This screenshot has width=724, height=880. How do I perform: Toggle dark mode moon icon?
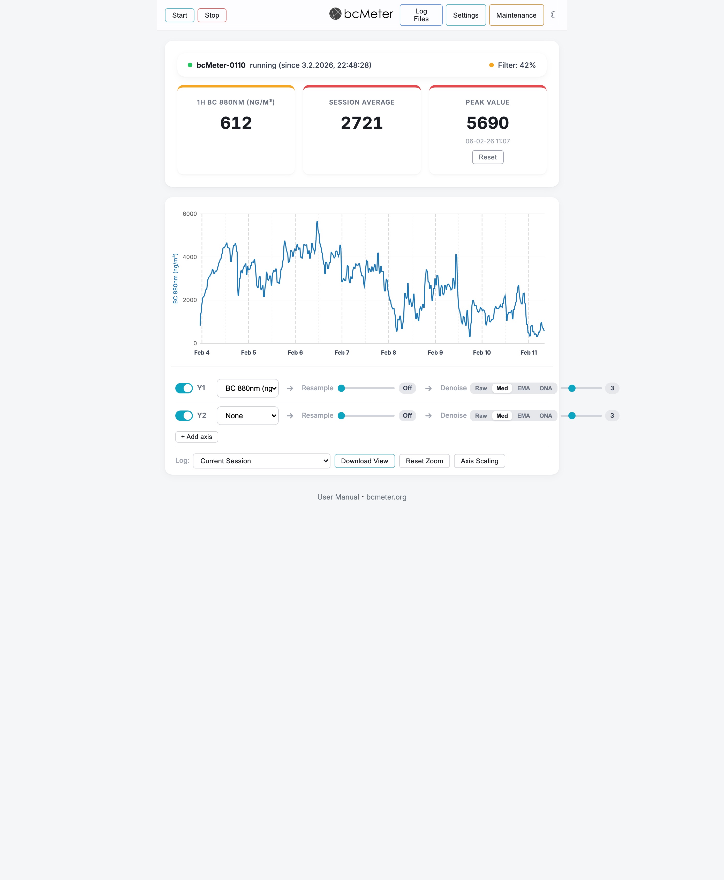(553, 14)
